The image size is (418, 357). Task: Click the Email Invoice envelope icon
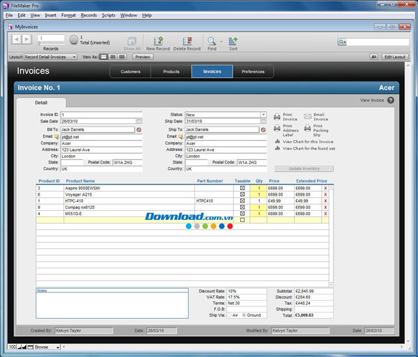[x=307, y=117]
